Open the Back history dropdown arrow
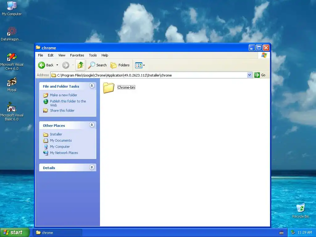Screen dimensions: 316x237 click(x=57, y=65)
